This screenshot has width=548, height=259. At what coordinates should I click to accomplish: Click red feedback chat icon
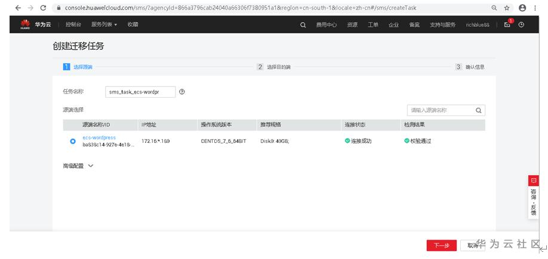point(533,180)
